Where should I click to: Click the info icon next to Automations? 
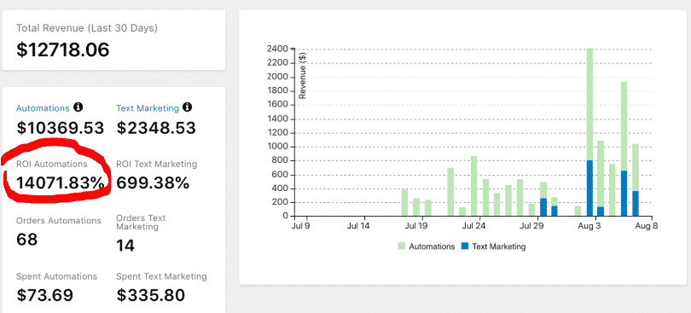pos(78,107)
